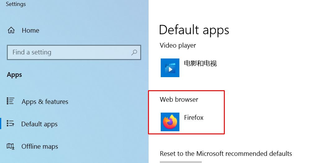This screenshot has height=163, width=314.
Task: Click the Default apps page title
Action: pyautogui.click(x=194, y=30)
